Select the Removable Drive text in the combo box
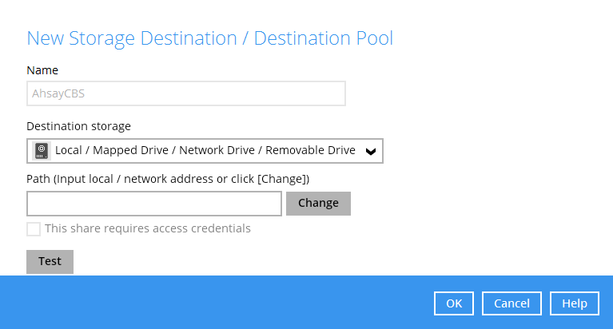 point(310,150)
